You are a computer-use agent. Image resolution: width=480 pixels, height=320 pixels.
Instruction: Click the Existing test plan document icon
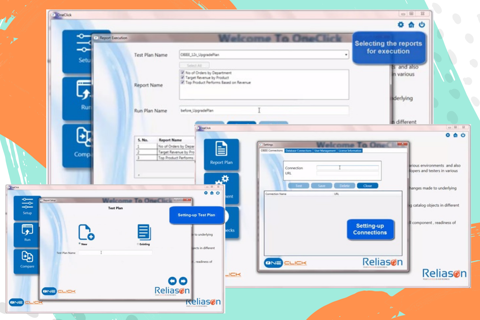click(x=144, y=232)
